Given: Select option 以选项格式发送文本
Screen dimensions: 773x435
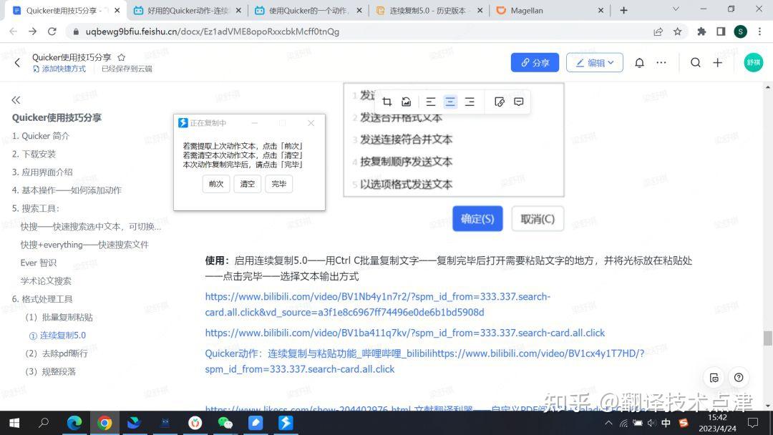Looking at the screenshot, I should pyautogui.click(x=407, y=185).
